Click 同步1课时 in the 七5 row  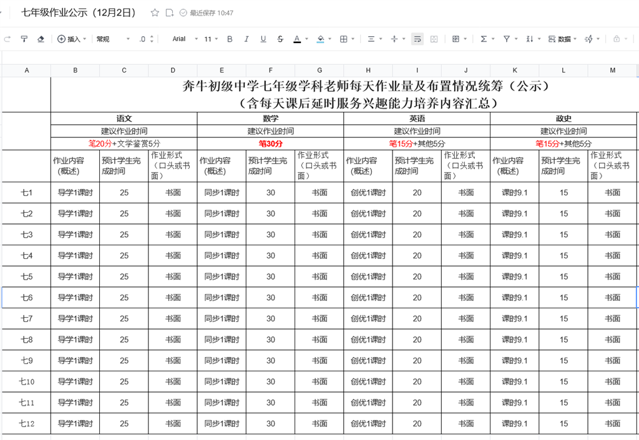click(x=222, y=276)
